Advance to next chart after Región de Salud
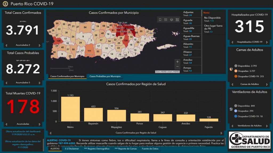Image resolution: width=273 pixels, height=153 pixels. 221,133
